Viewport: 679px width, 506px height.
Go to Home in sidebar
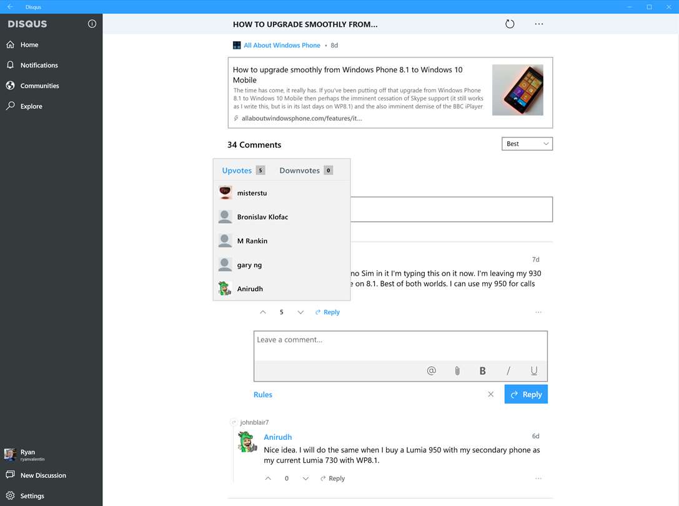51,44
